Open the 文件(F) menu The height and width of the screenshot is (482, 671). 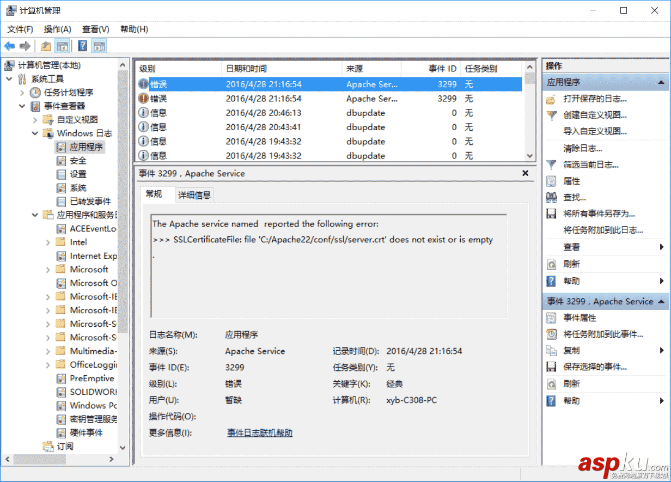click(20, 29)
